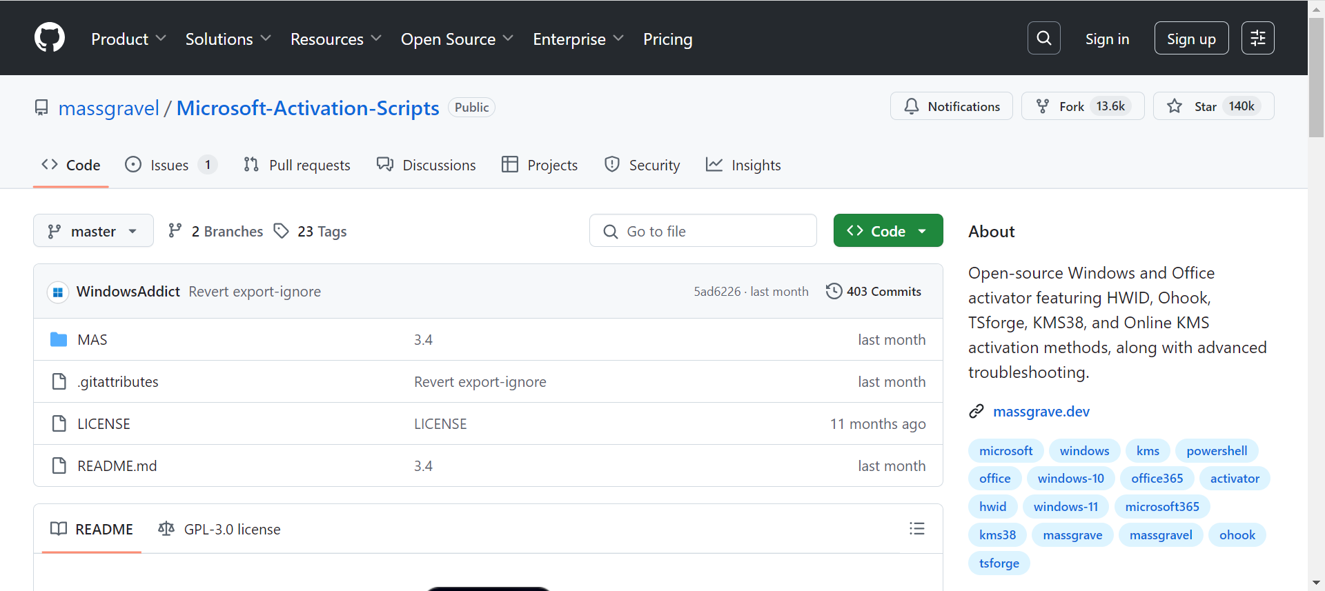The height and width of the screenshot is (591, 1325).
Task: Click the Sign up button
Action: [x=1191, y=38]
